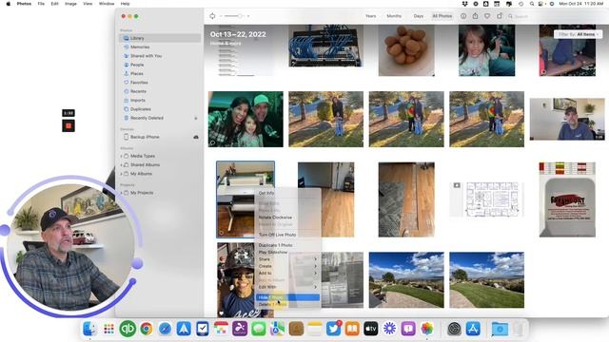Select the green-tinted family selfie thumbnail

click(246, 119)
